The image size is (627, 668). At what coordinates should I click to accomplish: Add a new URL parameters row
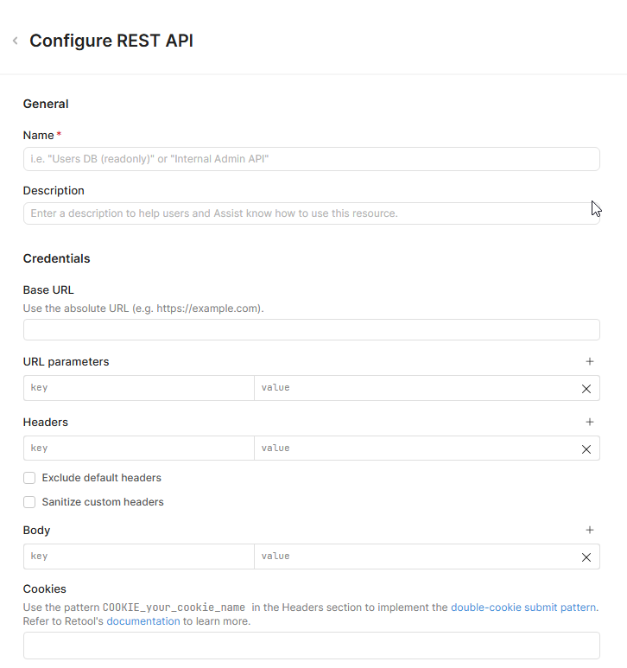click(590, 362)
